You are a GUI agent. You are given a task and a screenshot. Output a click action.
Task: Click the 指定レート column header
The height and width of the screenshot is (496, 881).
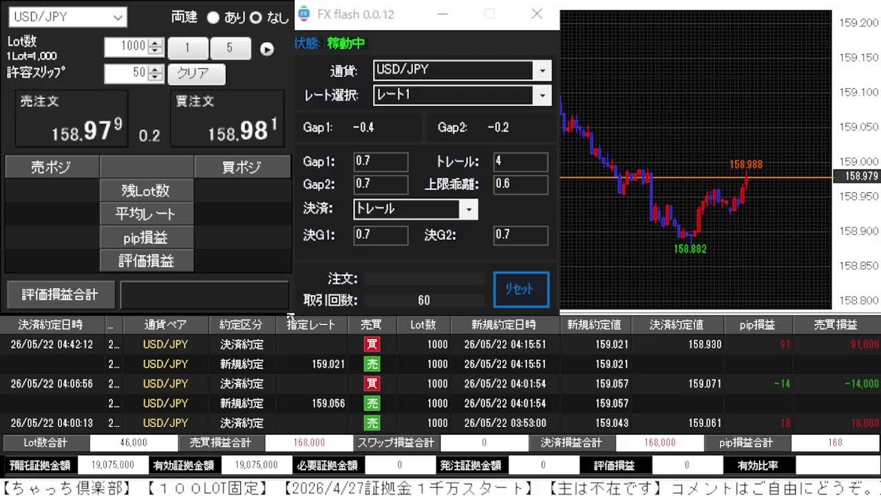click(311, 324)
